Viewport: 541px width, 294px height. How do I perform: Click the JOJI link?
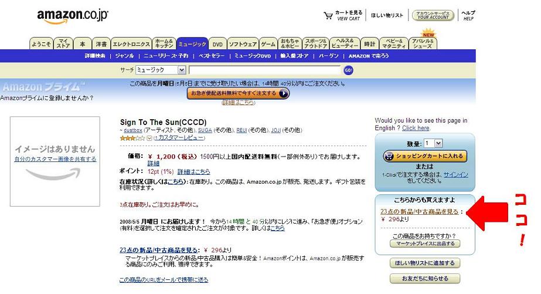tap(276, 130)
